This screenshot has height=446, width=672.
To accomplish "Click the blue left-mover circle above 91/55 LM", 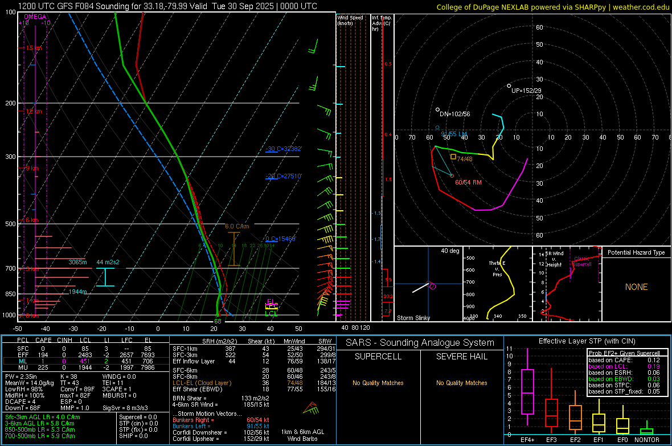I will 437,128.
